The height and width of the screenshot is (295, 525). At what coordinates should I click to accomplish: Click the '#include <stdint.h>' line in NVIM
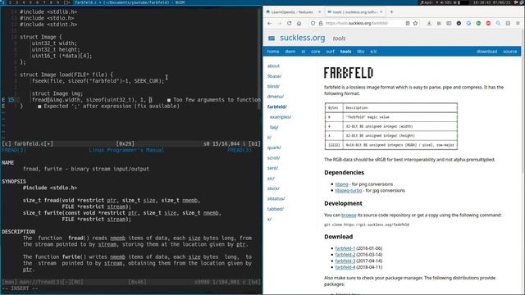48,25
